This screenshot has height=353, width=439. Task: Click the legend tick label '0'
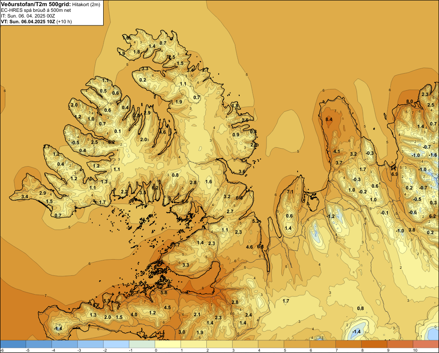tap(156, 350)
